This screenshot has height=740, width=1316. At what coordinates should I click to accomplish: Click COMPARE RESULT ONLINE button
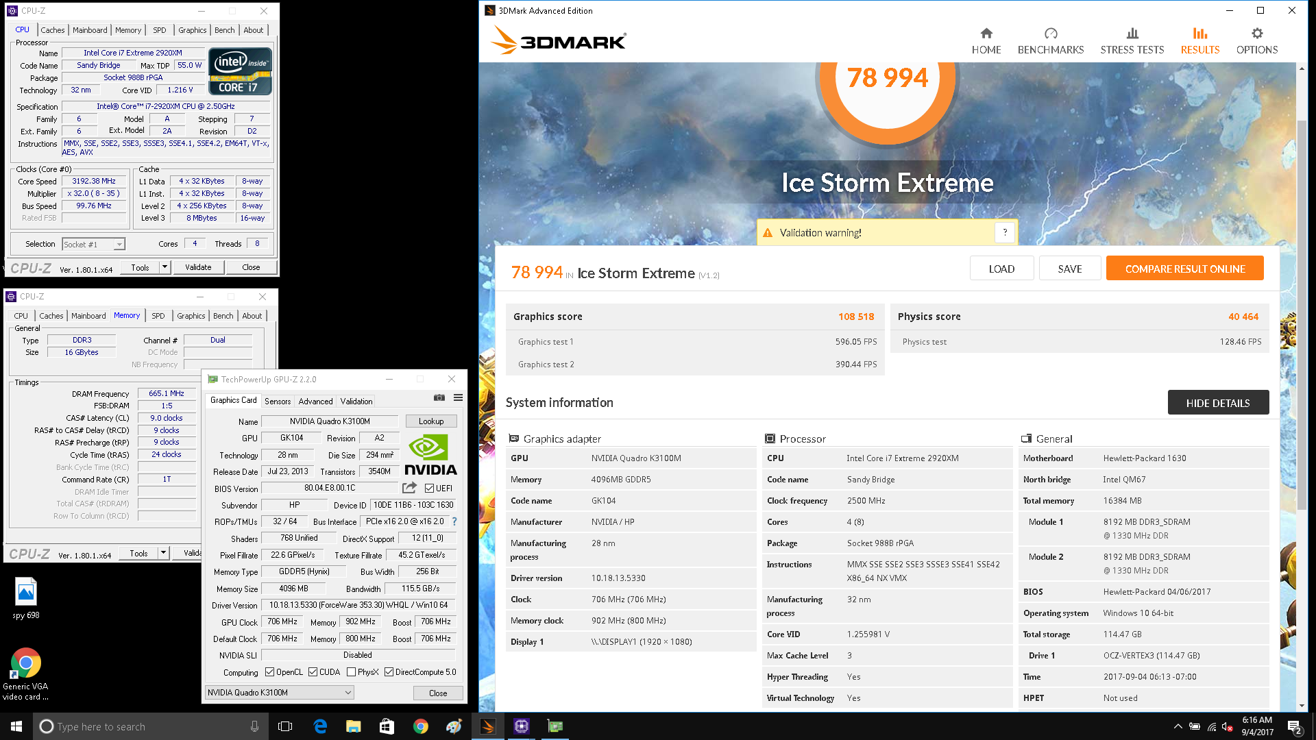tap(1185, 269)
